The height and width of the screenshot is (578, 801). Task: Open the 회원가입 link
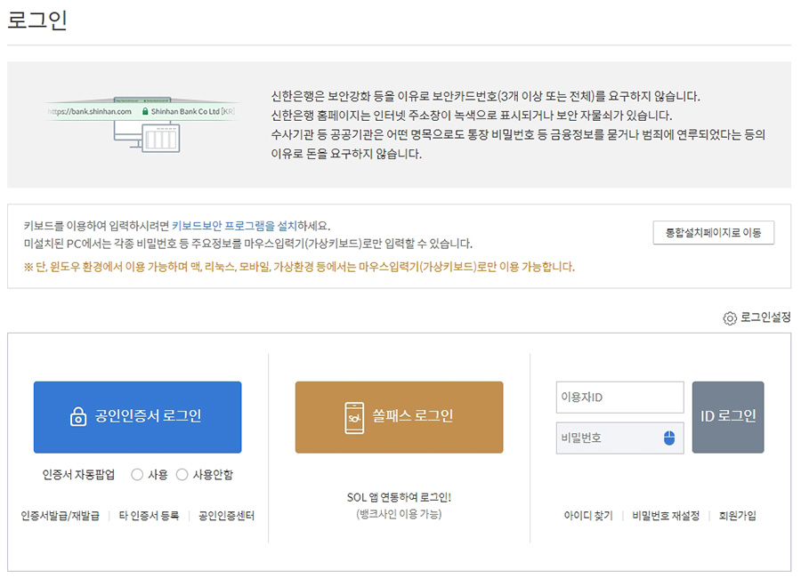[x=737, y=516]
